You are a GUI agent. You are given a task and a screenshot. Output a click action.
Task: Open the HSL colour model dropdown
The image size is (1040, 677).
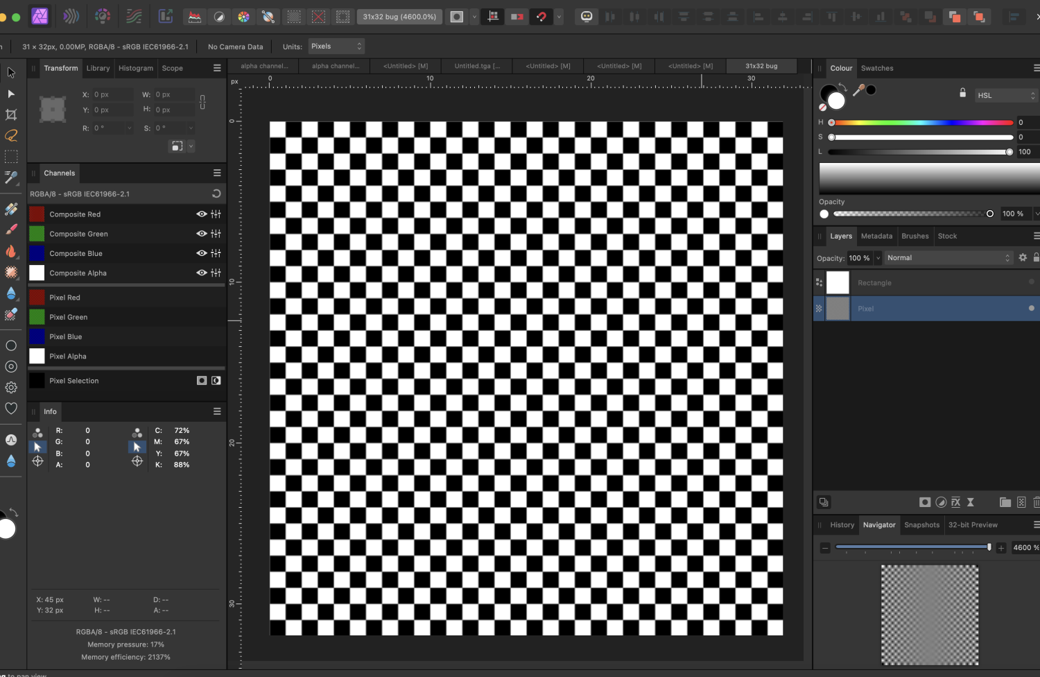pyautogui.click(x=1005, y=95)
